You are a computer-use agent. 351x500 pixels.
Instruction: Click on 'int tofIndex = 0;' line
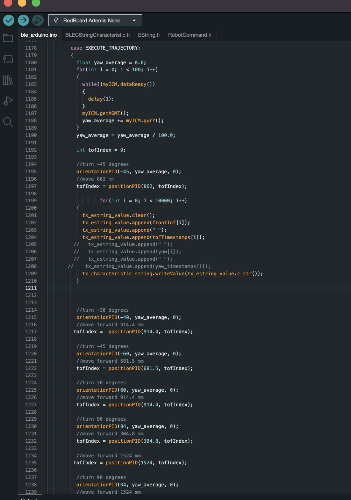pos(101,150)
